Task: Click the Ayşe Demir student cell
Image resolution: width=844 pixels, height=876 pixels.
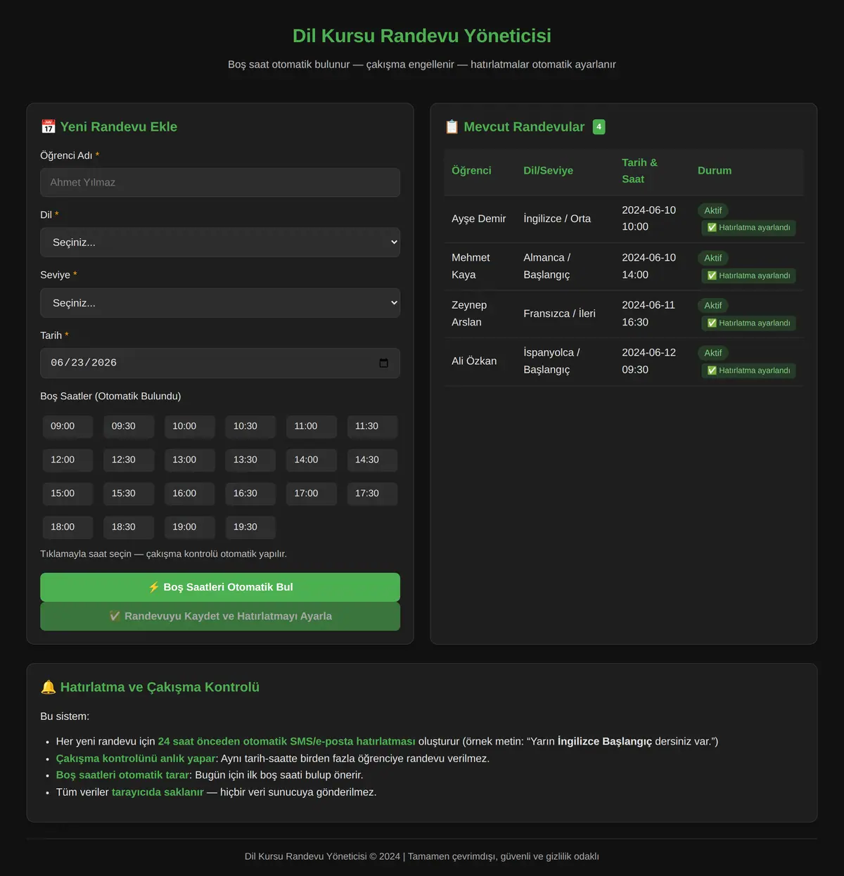Action: 480,219
